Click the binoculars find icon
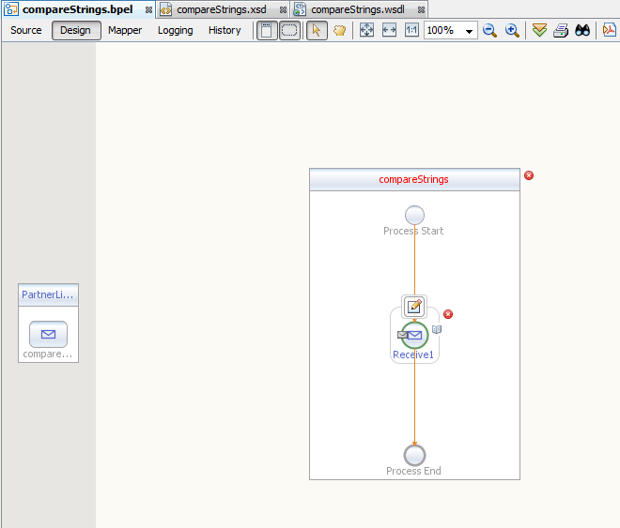Image resolution: width=620 pixels, height=528 pixels. coord(582,30)
